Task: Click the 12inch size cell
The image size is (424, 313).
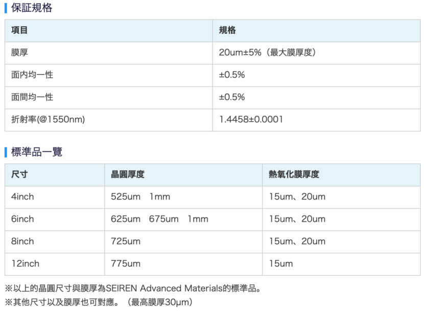Action: [x=25, y=264]
